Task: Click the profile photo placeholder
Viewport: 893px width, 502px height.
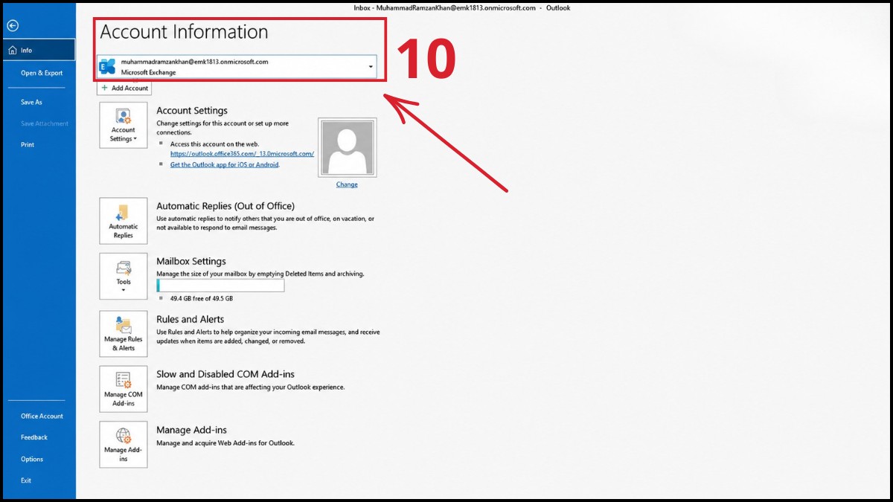Action: coord(347,147)
